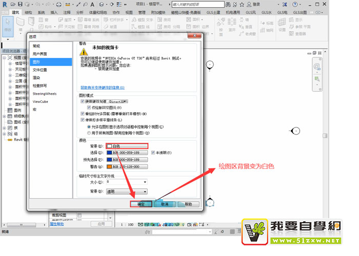Toggle 使用反走样平滑线条 checkbox
Screen dimensions: 359x256
coord(83,120)
